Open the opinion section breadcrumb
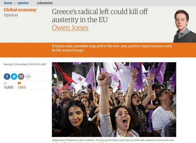The height and width of the screenshot is (143, 196). coord(23,3)
